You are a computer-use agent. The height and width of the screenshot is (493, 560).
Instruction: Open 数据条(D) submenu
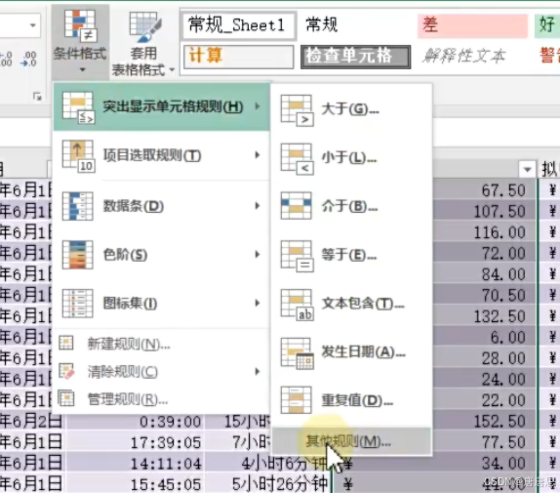tap(161, 206)
